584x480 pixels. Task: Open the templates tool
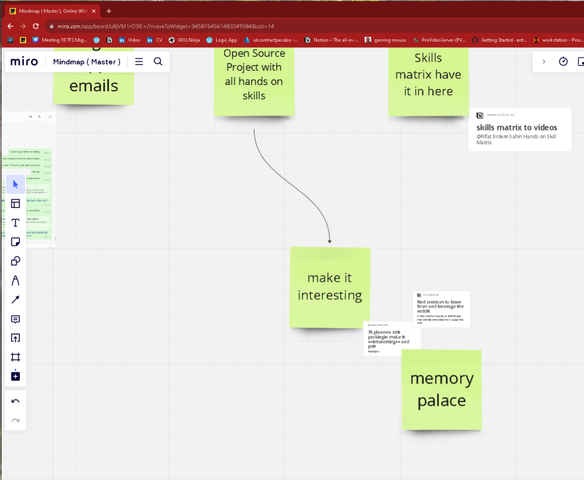click(15, 204)
